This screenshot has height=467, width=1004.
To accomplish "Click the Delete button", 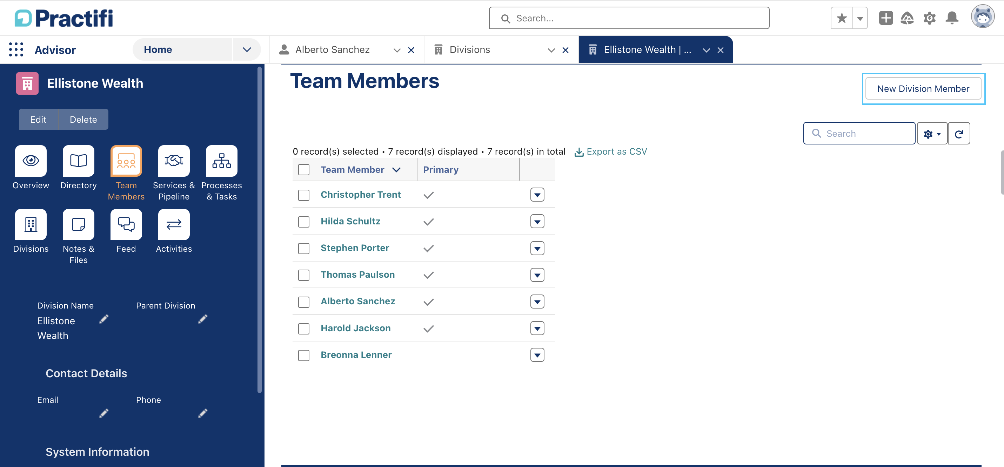I will coord(83,119).
